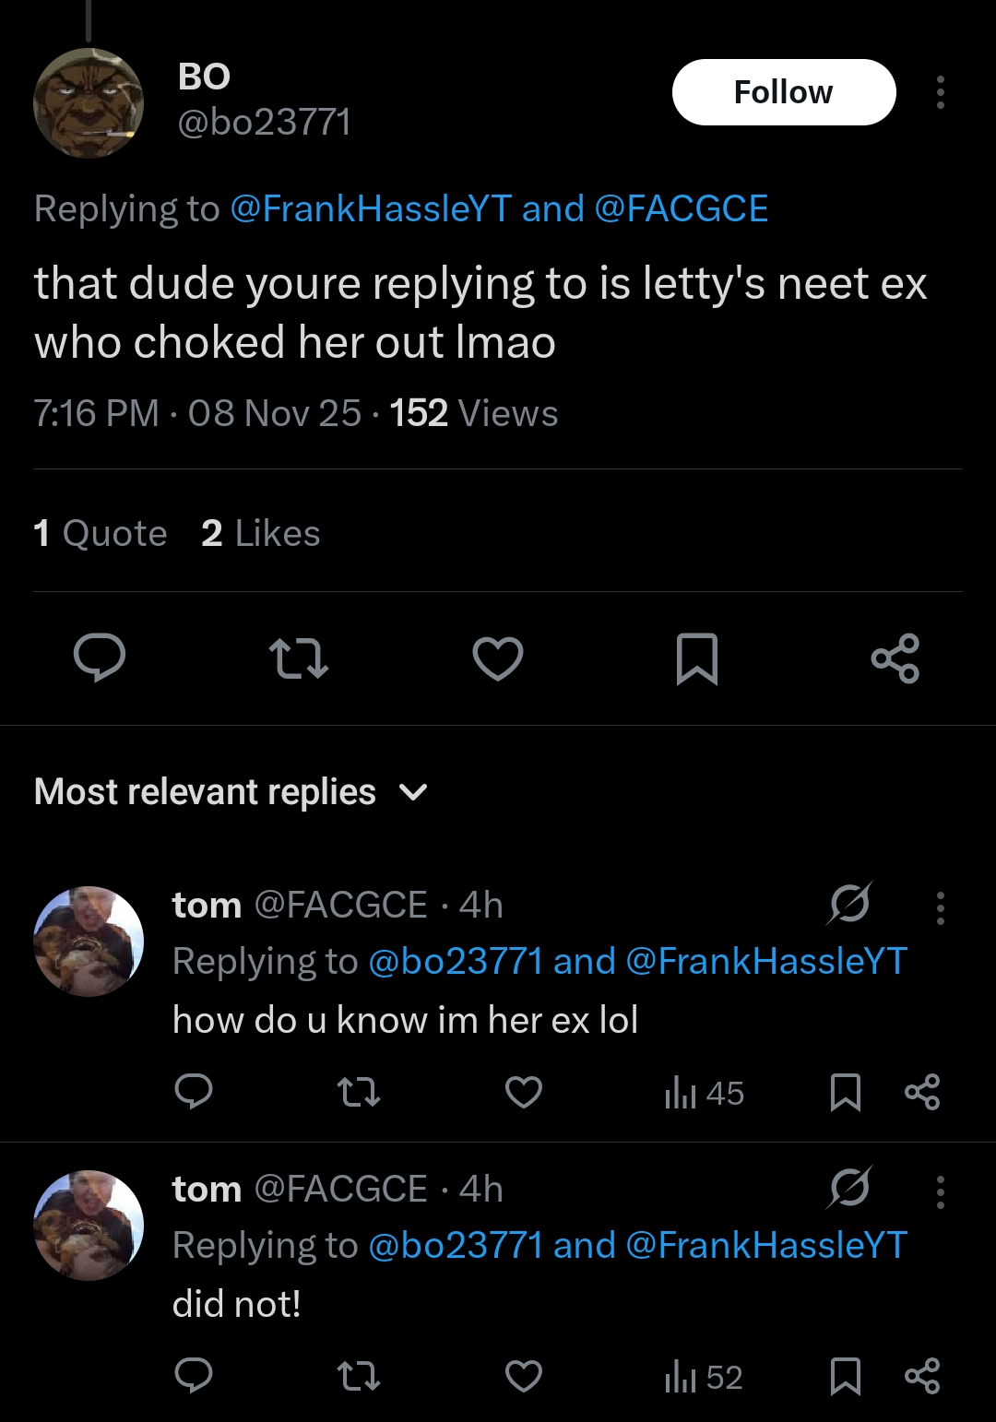View analytics showing 45 views
This screenshot has width=996, height=1422.
[704, 1093]
